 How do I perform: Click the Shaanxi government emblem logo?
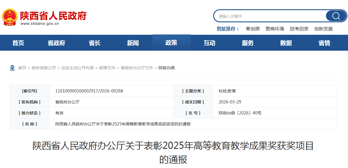(x=10, y=15)
